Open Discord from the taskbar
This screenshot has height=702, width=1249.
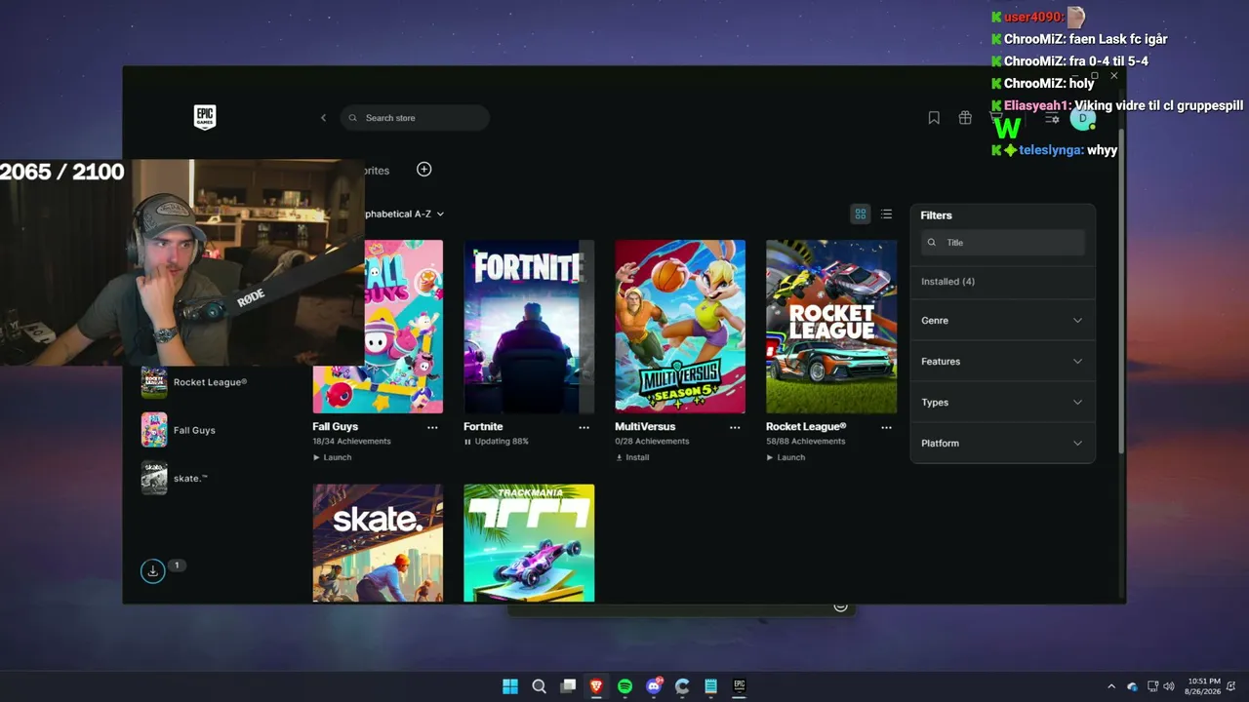[x=654, y=686]
